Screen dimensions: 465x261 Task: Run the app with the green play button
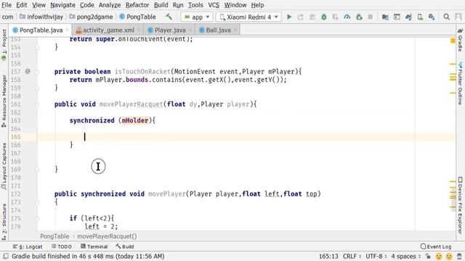289,17
